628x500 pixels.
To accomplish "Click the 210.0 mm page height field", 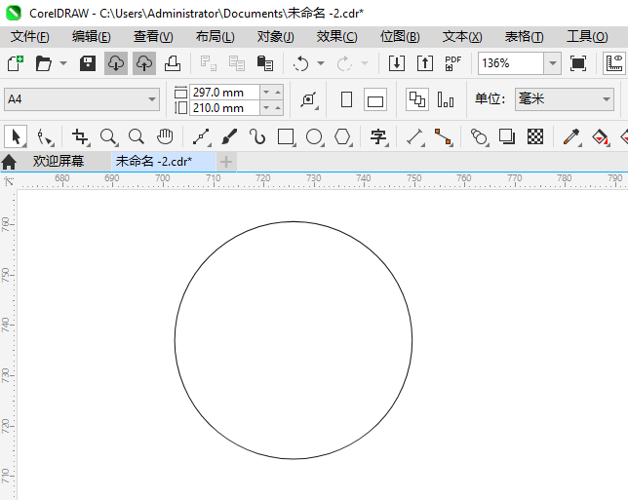I will click(224, 108).
